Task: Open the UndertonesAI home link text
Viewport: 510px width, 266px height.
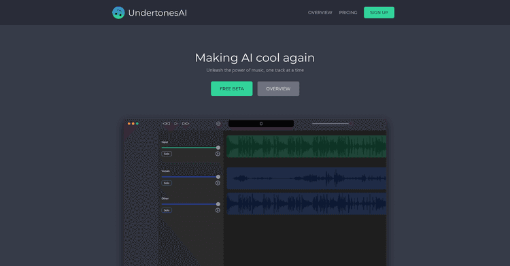Action: point(158,13)
